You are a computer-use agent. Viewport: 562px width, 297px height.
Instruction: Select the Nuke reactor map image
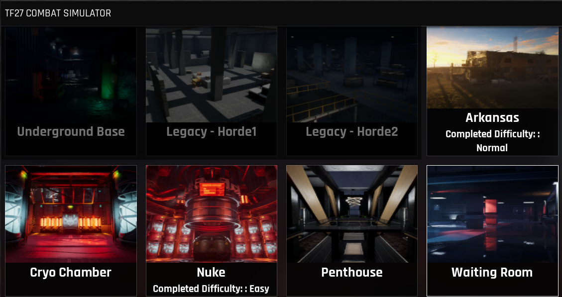point(212,214)
